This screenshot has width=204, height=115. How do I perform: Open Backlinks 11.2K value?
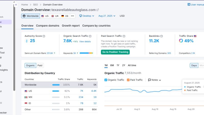[154, 41]
